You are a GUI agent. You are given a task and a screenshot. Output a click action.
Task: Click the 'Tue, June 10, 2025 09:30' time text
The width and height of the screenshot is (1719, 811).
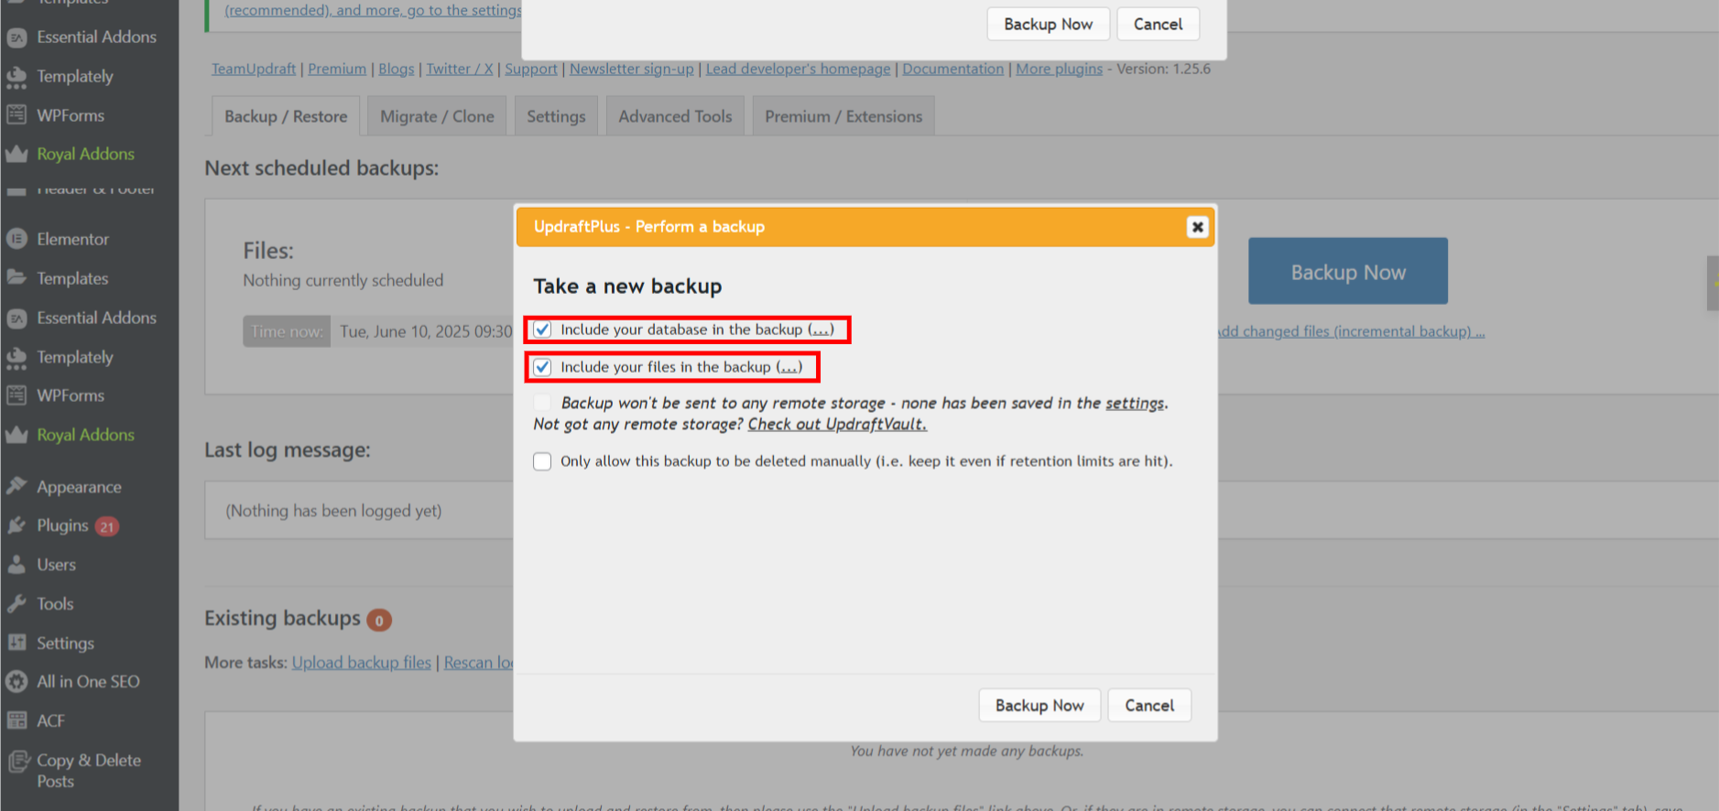(x=426, y=331)
